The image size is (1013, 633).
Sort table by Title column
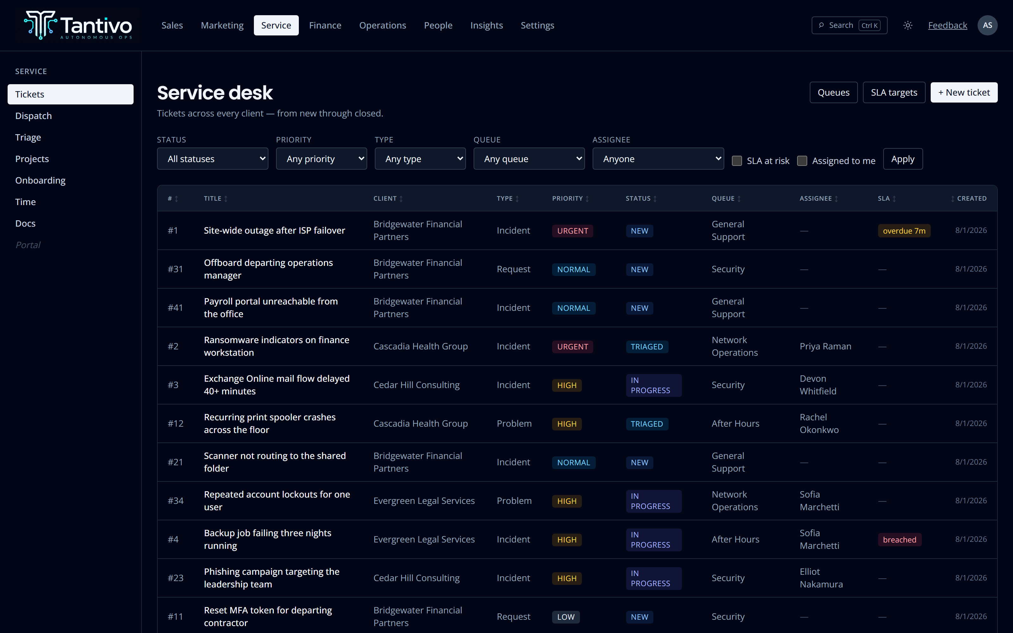pos(216,198)
